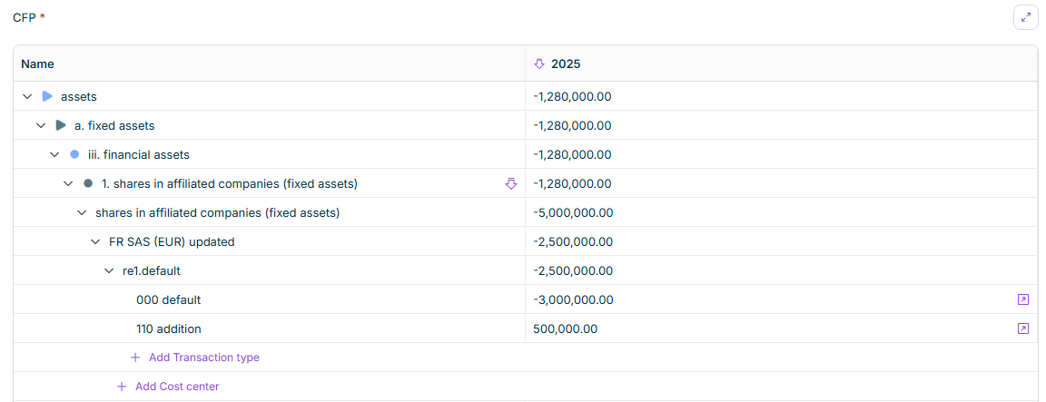
Task: Click the expand fullscreen icon for CFP
Action: [x=1026, y=17]
